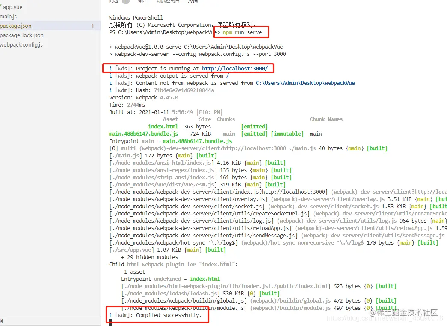Click the 'webpack output is served from /' line

point(169,76)
